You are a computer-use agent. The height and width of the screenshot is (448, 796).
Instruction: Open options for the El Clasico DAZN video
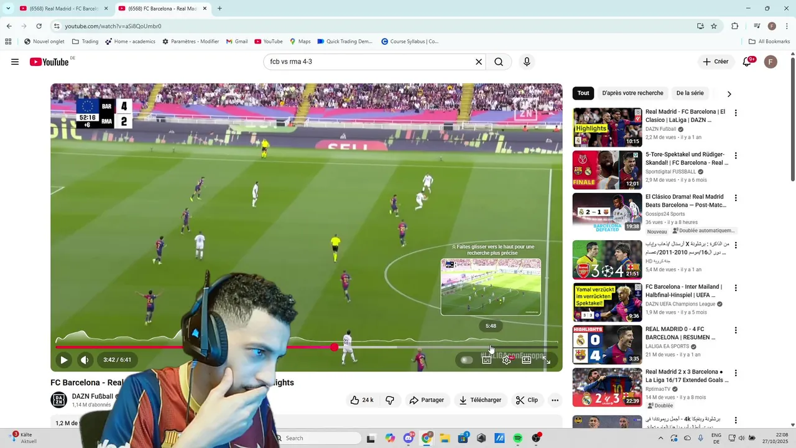[x=736, y=113]
